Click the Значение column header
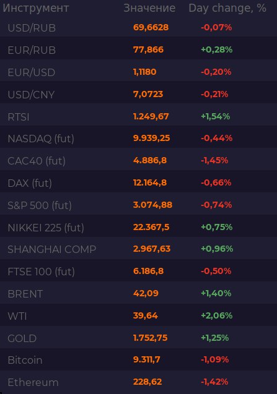 (x=149, y=8)
